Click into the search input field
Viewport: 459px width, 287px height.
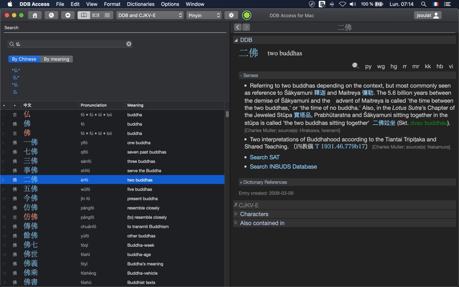pos(70,43)
